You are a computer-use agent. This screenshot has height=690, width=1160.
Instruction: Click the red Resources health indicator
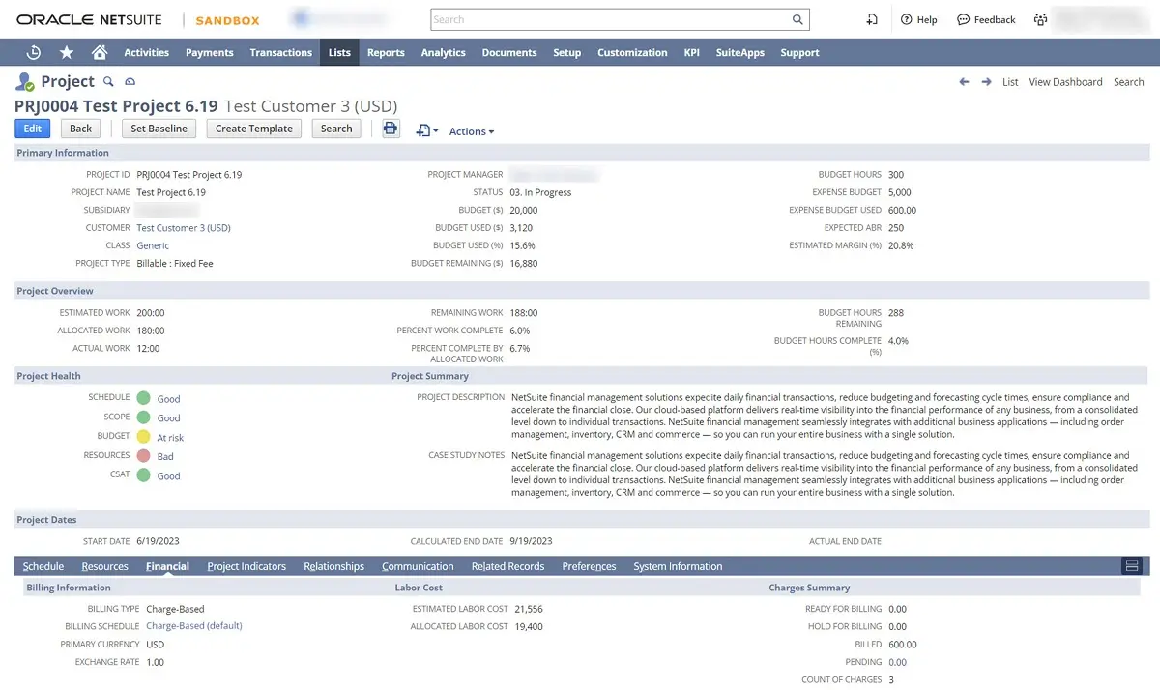tap(143, 456)
